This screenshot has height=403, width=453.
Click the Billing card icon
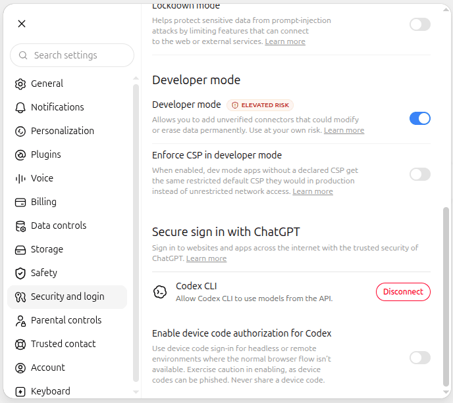pos(20,202)
